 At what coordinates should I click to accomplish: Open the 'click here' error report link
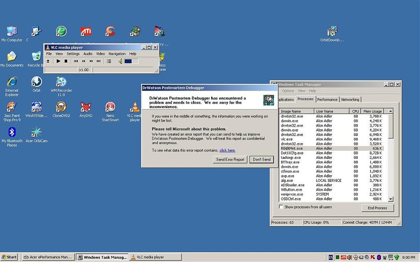[227, 150]
